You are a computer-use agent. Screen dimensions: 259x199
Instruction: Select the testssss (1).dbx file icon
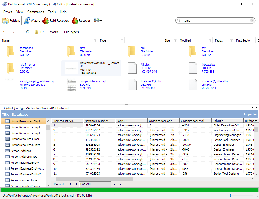click(132, 85)
